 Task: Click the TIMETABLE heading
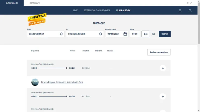tap(99, 23)
